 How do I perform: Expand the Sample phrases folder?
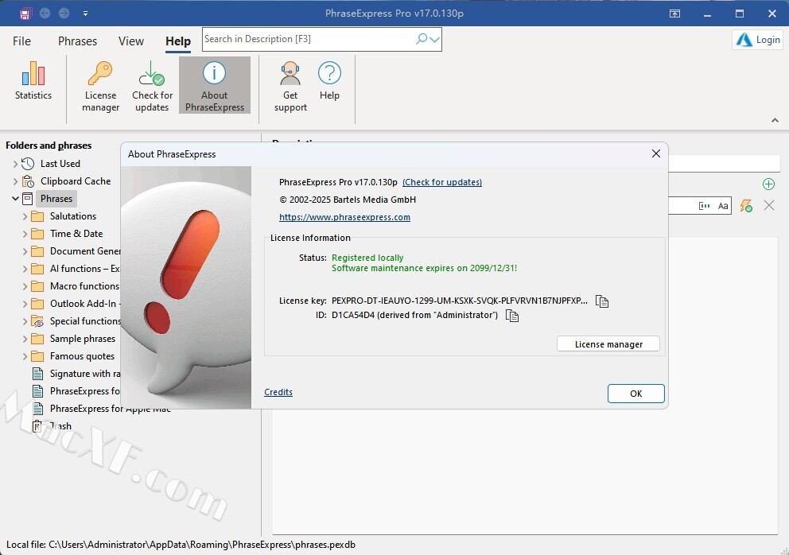click(x=25, y=339)
